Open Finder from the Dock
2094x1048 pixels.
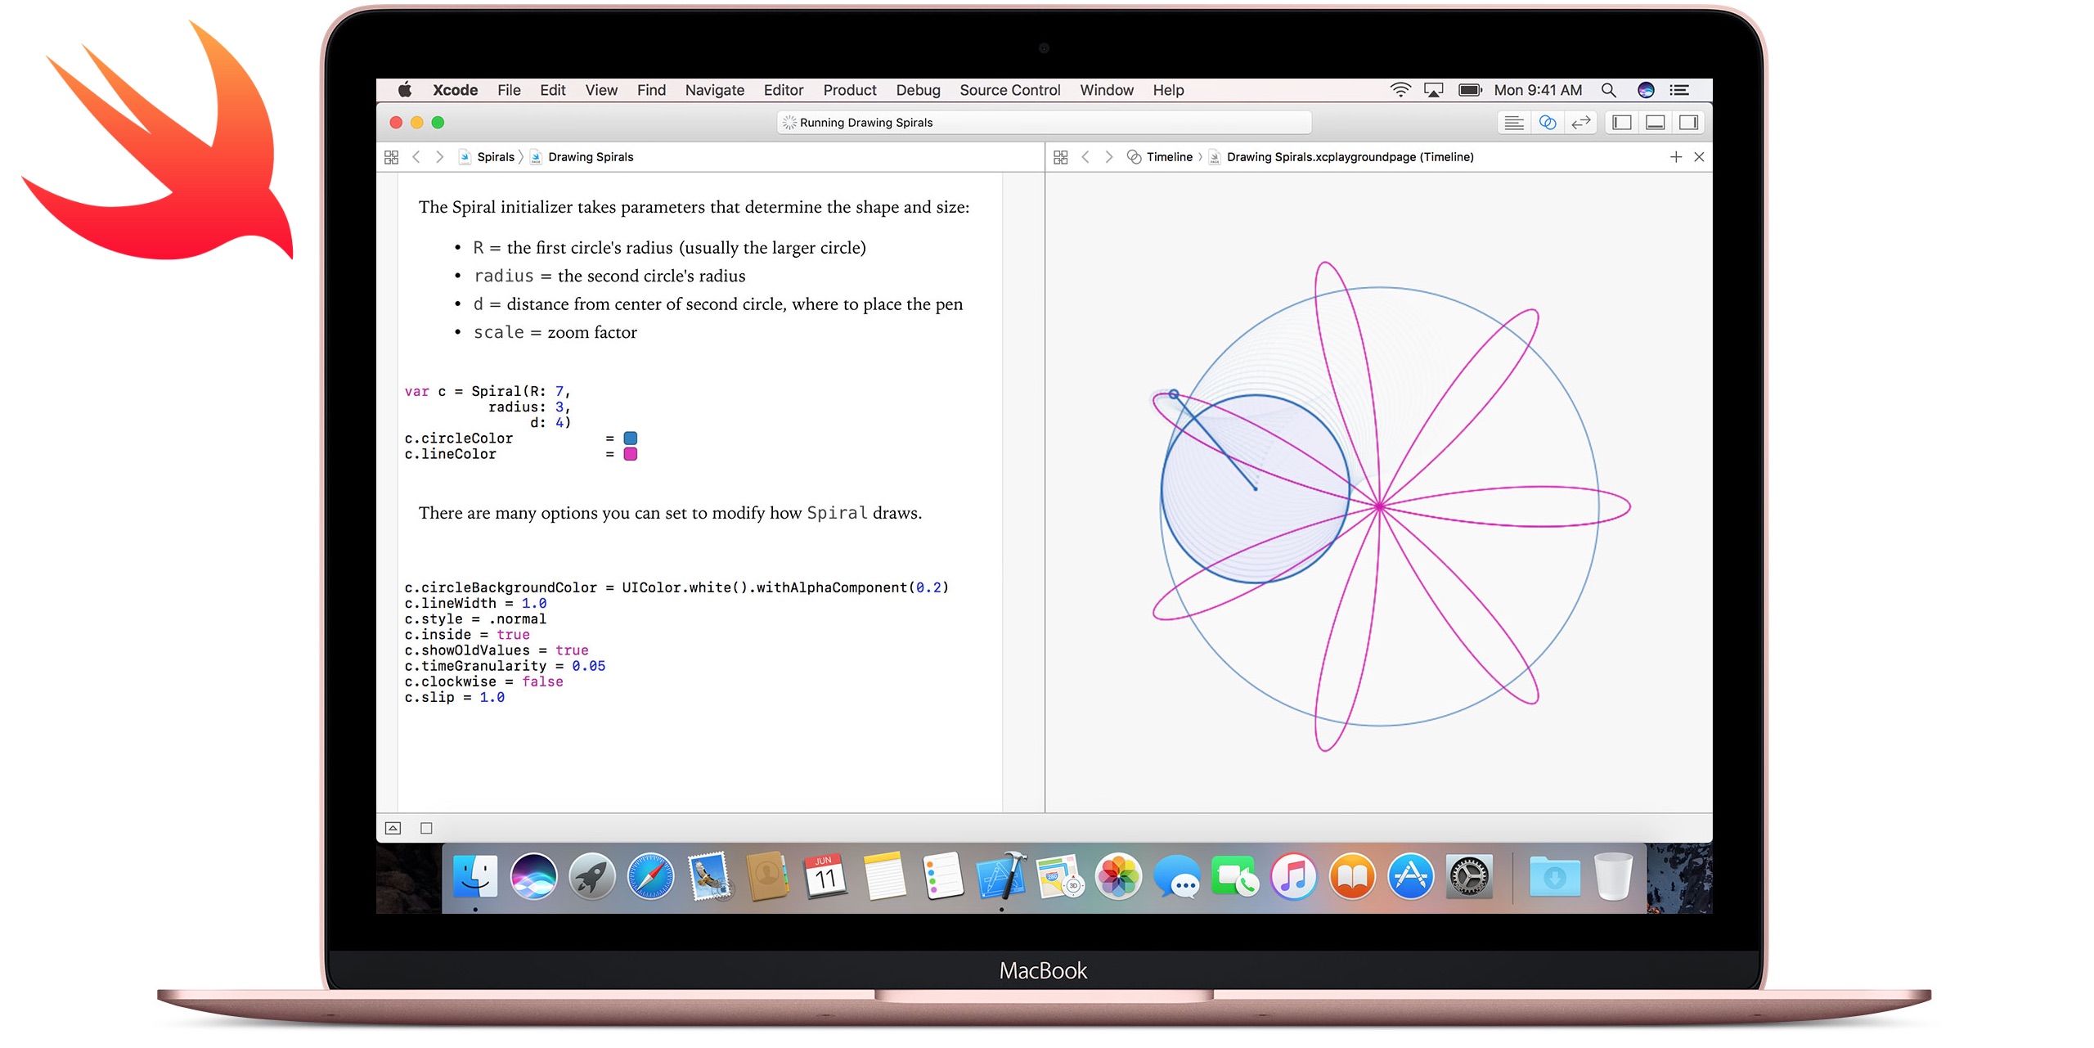tap(474, 877)
